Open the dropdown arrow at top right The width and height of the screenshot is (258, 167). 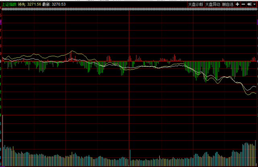[254, 4]
